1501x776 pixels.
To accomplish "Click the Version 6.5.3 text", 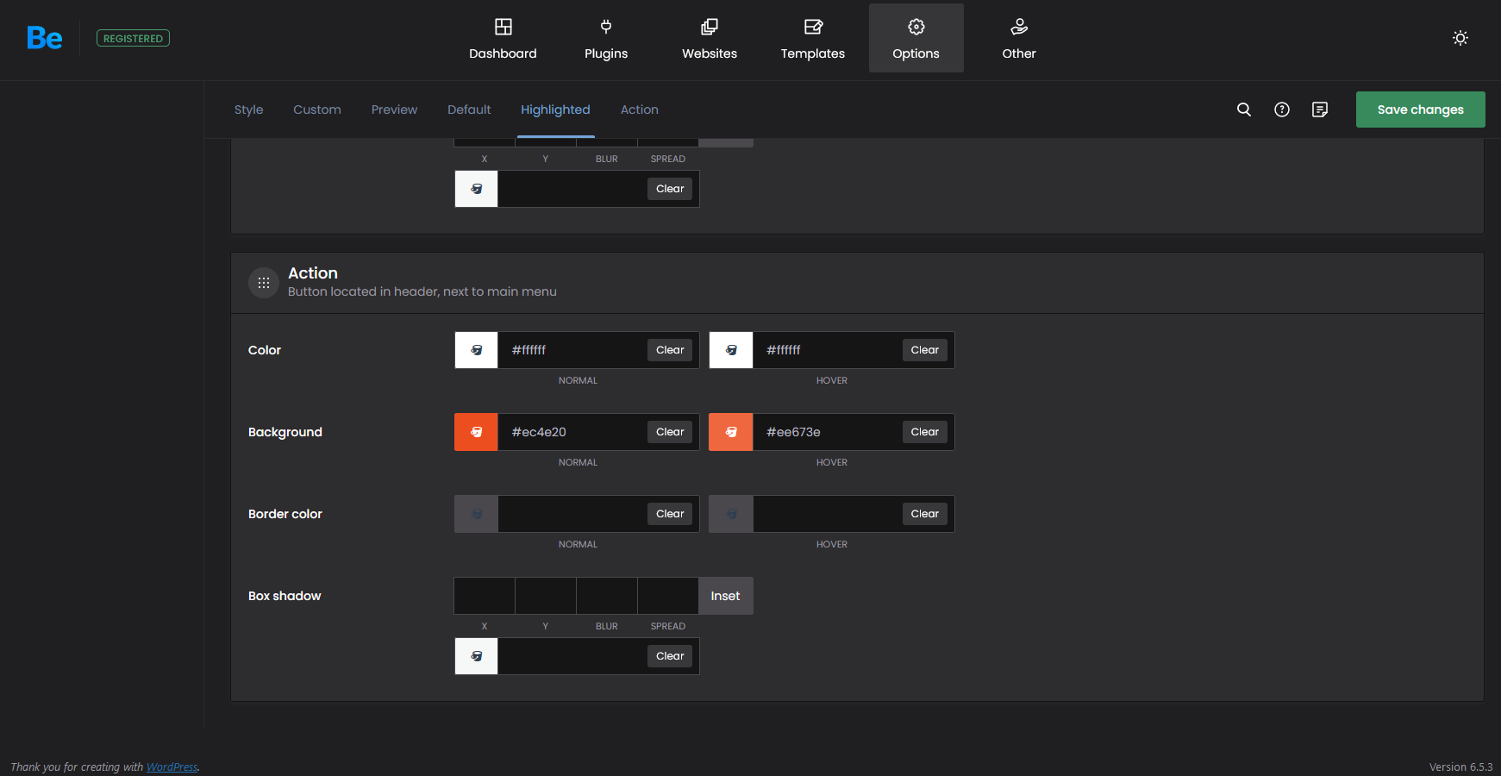I will point(1460,767).
